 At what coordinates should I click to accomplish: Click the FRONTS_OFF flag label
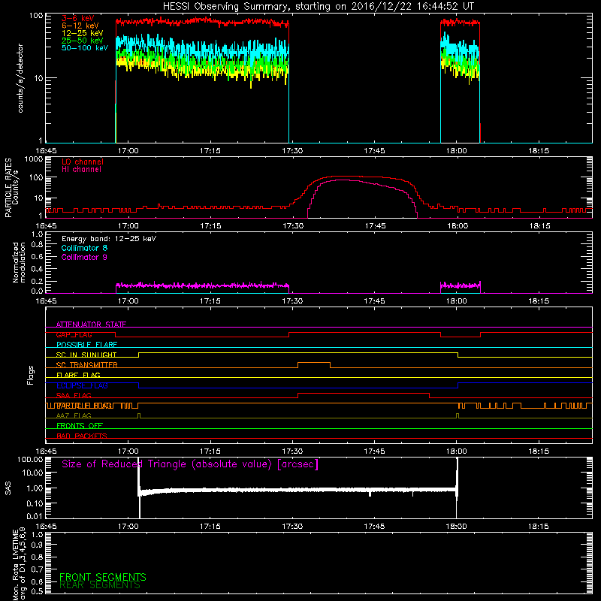coord(80,426)
